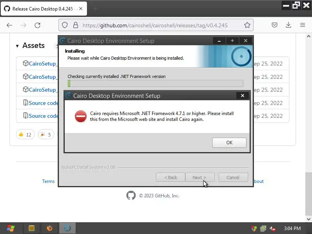The image size is (312, 234).
Task: Go forward in the browser
Action: point(23,25)
